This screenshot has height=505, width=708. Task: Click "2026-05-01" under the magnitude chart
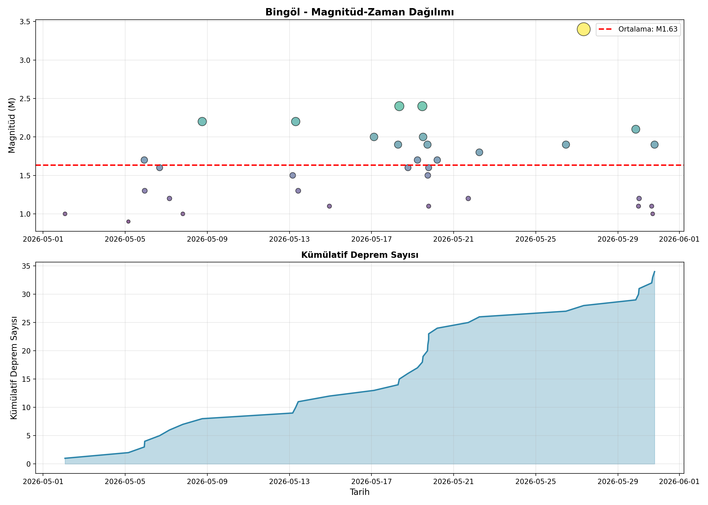[43, 239]
